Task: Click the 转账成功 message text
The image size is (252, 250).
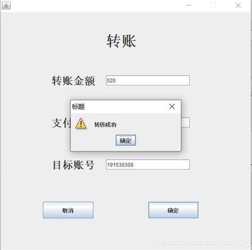Action: 105,124
